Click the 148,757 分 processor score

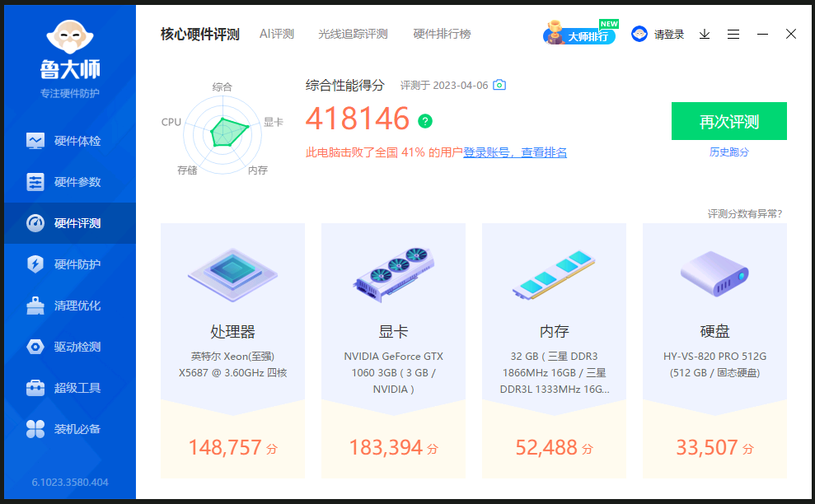tap(233, 447)
